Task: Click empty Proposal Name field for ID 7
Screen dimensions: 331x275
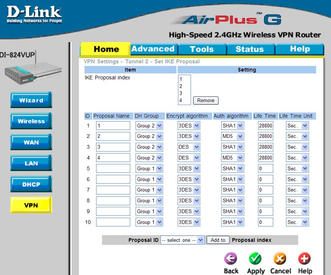Action: click(113, 190)
